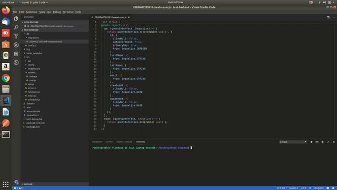Screen dimensions: 337x190
Task: Open the Selection menu
Action: (x=32, y=12)
